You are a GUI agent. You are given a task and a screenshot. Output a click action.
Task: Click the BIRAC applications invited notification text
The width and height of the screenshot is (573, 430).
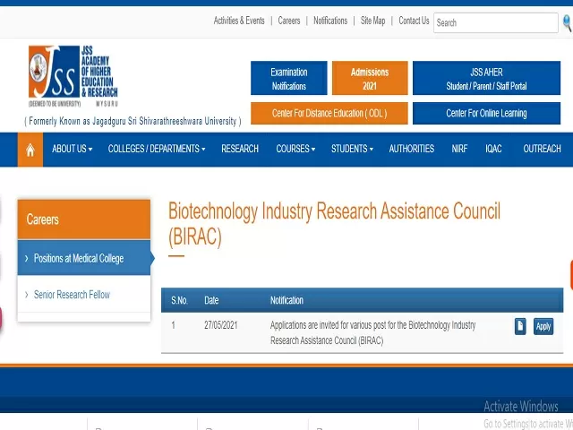click(372, 332)
